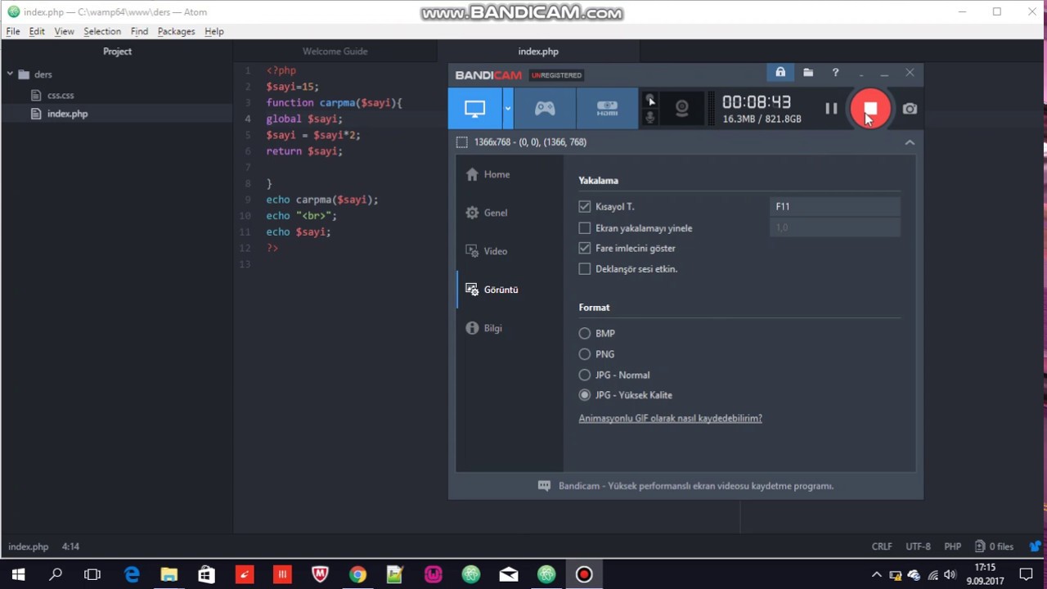Toggle Bandicam microphone icon
Screen dimensions: 1047x589
click(650, 118)
